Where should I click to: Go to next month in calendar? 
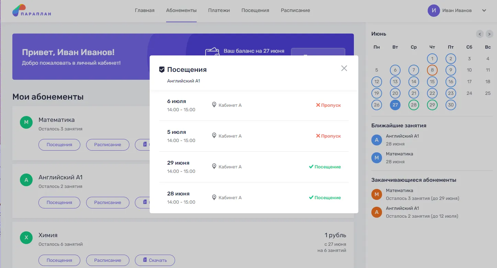click(489, 34)
